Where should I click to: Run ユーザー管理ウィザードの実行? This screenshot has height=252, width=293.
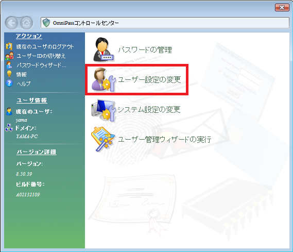(x=165, y=140)
